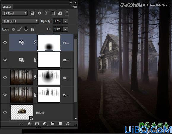Add a layer mask

pyautogui.click(x=37, y=124)
